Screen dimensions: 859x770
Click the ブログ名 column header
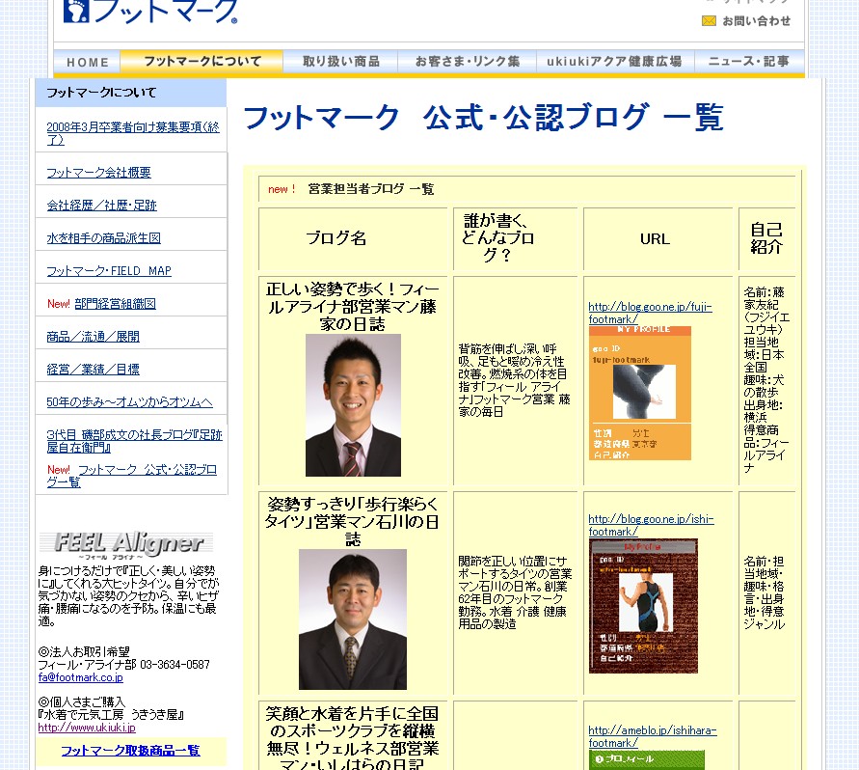(x=336, y=238)
